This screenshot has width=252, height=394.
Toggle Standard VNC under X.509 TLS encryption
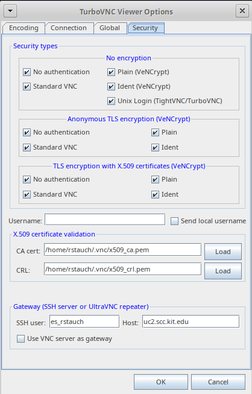tap(27, 194)
